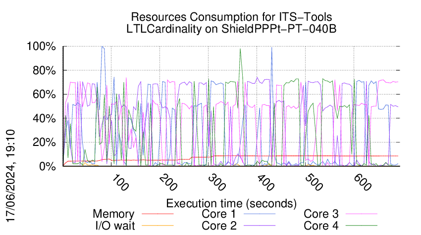Click the blue Core 1 peak near 80 seconds
This screenshot has height=235, width=421.
[103, 47]
